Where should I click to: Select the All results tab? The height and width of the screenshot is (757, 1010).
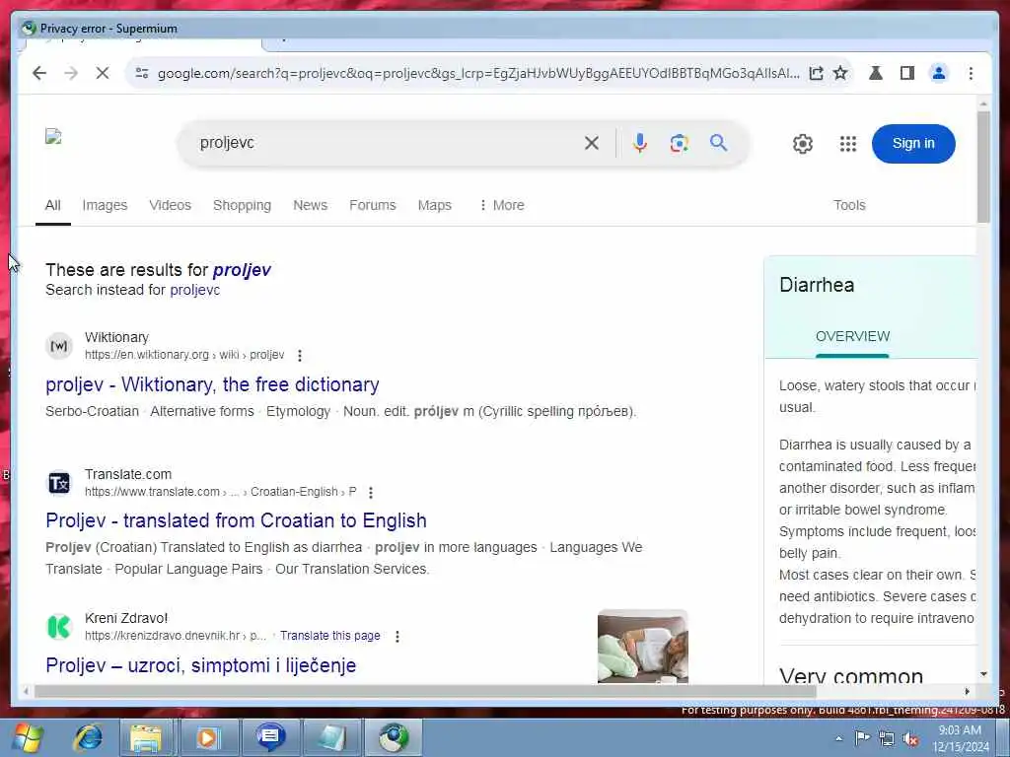(53, 205)
